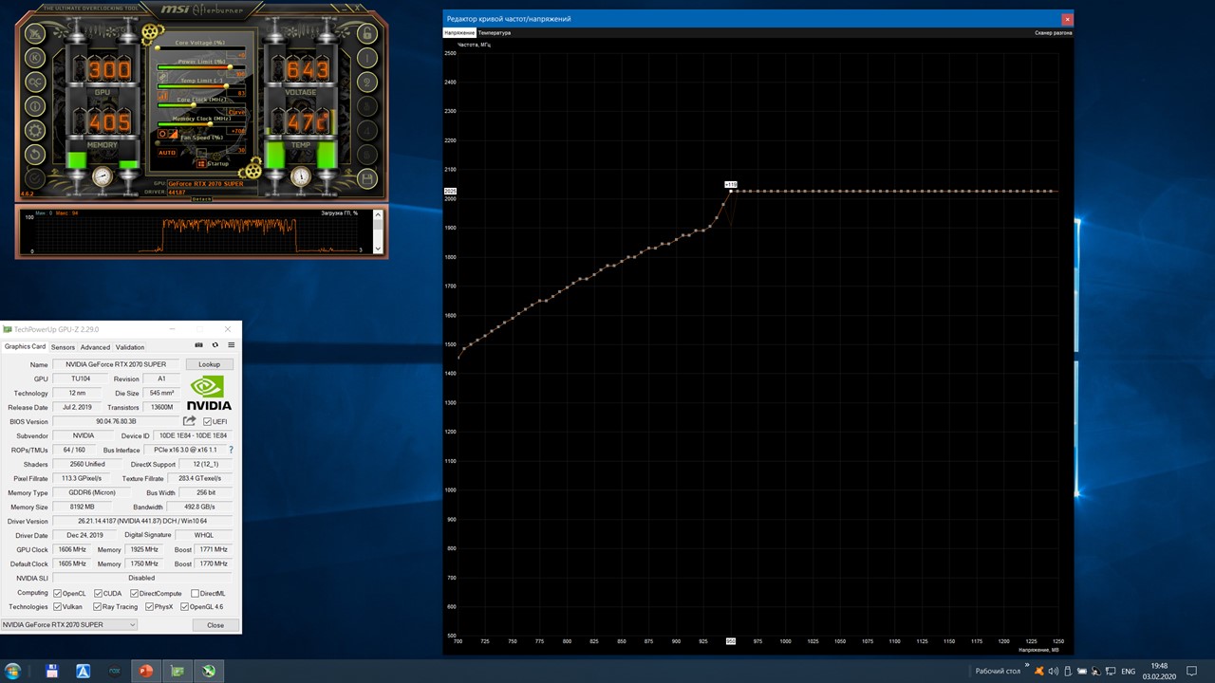Toggle the UEFI checkbox in GPU-Z
This screenshot has height=683, width=1215.
pyautogui.click(x=208, y=422)
